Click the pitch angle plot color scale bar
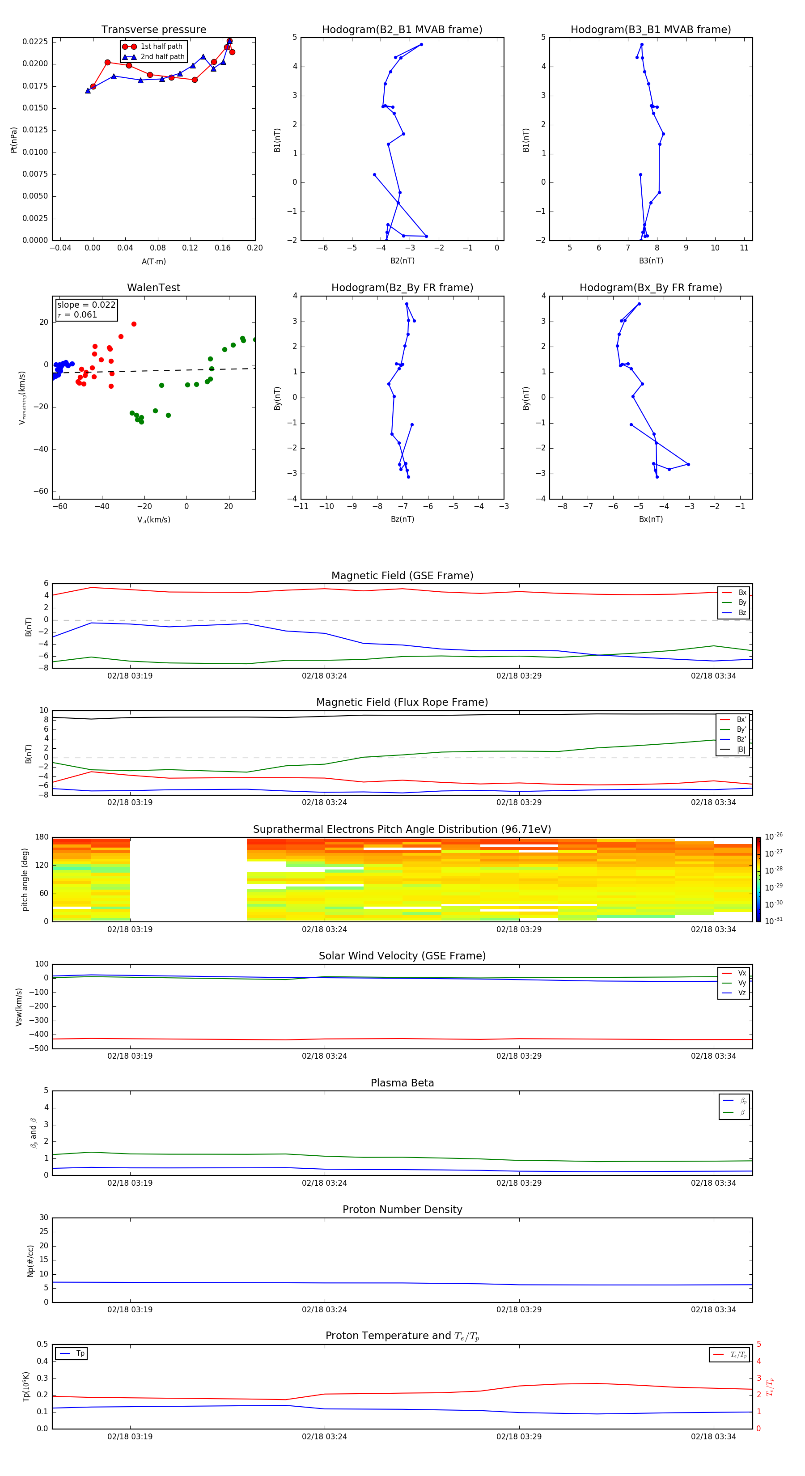The width and height of the screenshot is (805, 1476). tap(758, 879)
